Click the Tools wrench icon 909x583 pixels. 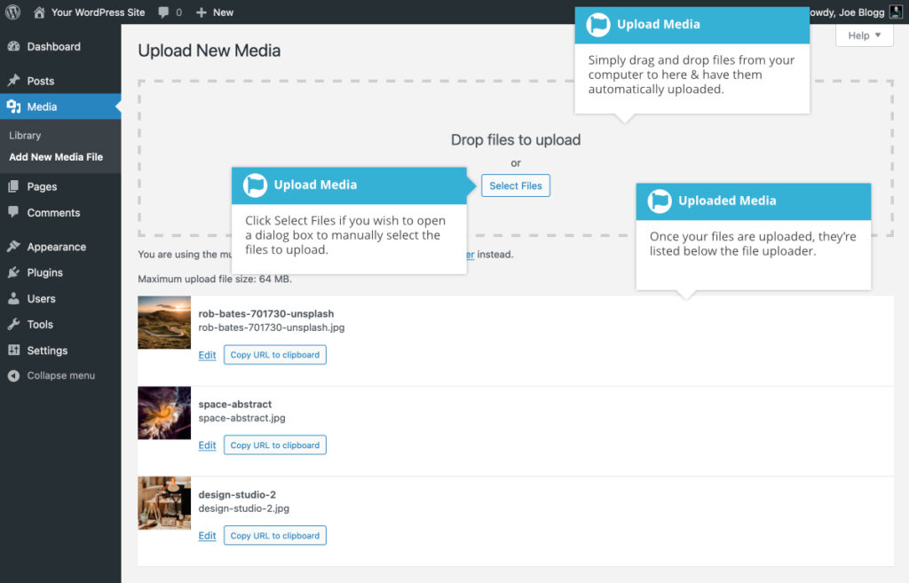tap(13, 325)
